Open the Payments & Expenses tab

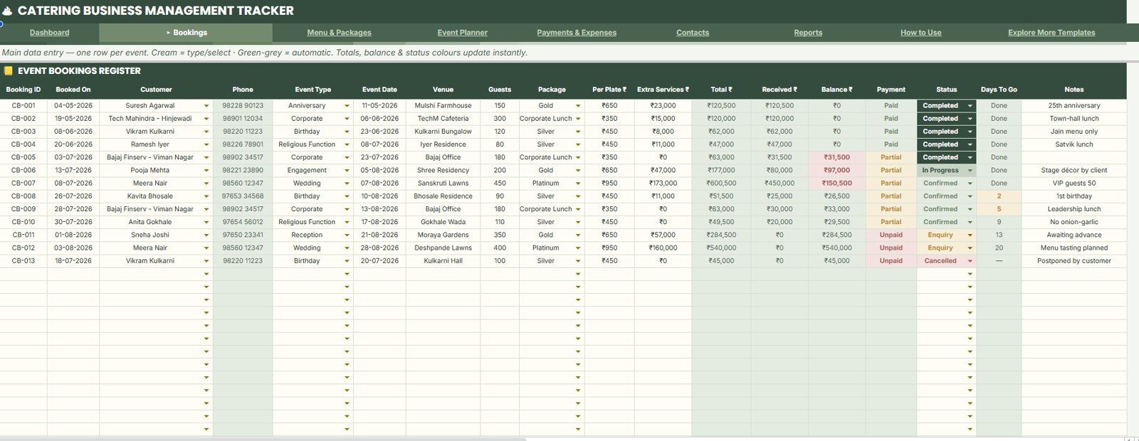click(577, 33)
